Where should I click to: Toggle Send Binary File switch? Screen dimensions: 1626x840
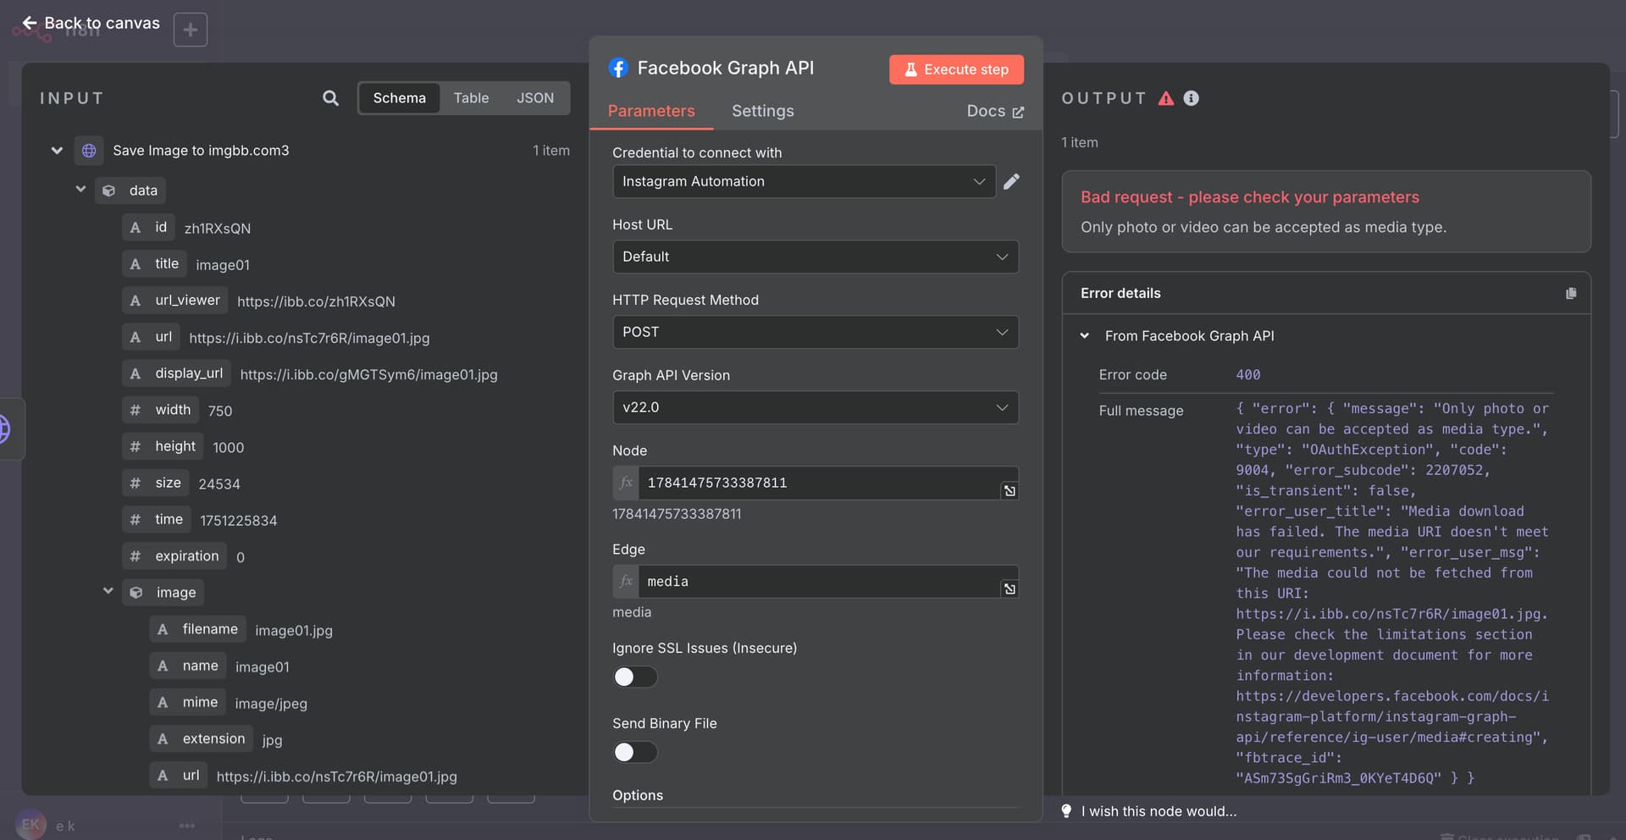tap(635, 752)
